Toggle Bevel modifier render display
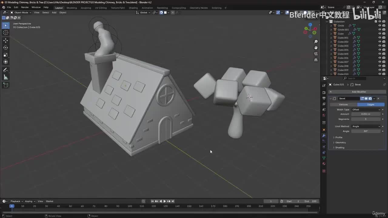Image resolution: width=388 pixels, height=218 pixels. 370,98
